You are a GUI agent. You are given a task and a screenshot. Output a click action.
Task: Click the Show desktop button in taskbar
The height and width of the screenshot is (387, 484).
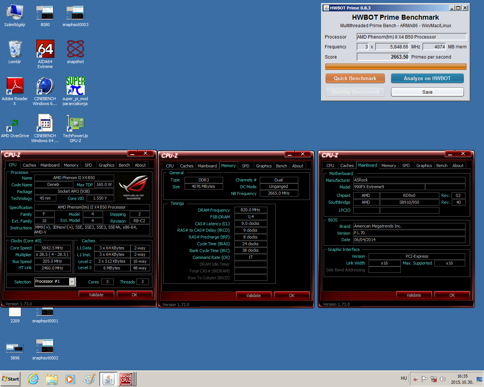pyautogui.click(x=480, y=379)
